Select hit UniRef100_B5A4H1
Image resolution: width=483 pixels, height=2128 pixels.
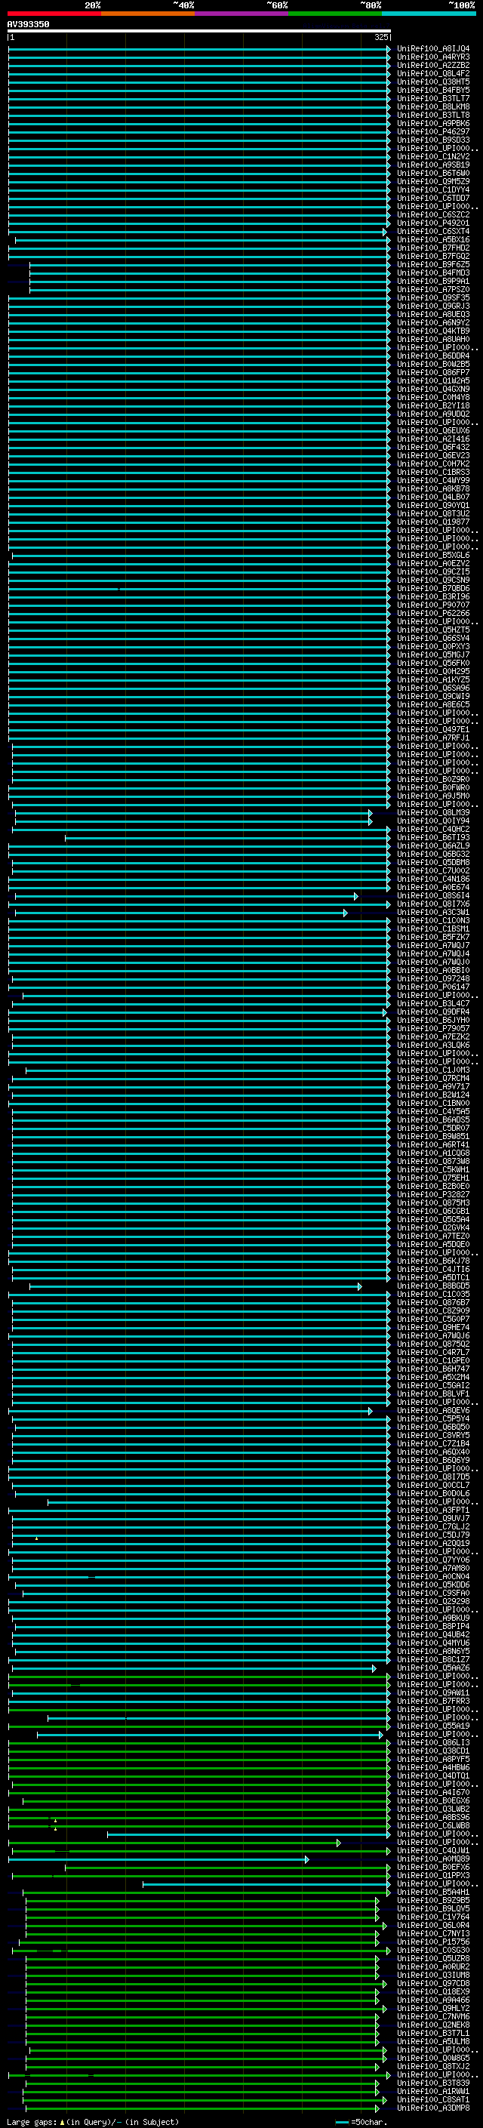(432, 1892)
